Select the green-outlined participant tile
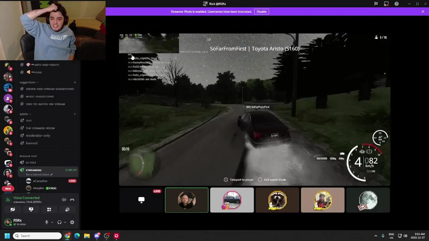The image size is (429, 241). point(187,200)
